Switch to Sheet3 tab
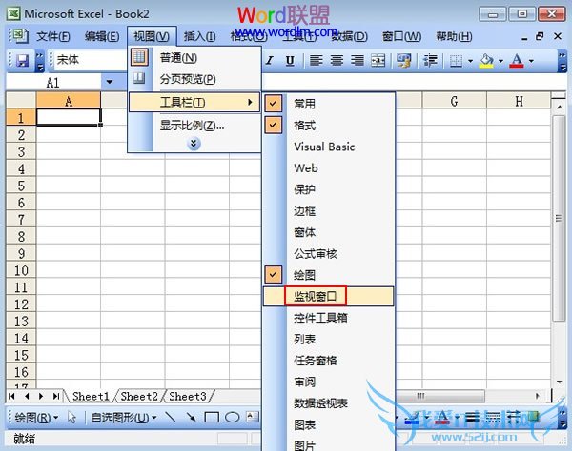 pyautogui.click(x=188, y=396)
